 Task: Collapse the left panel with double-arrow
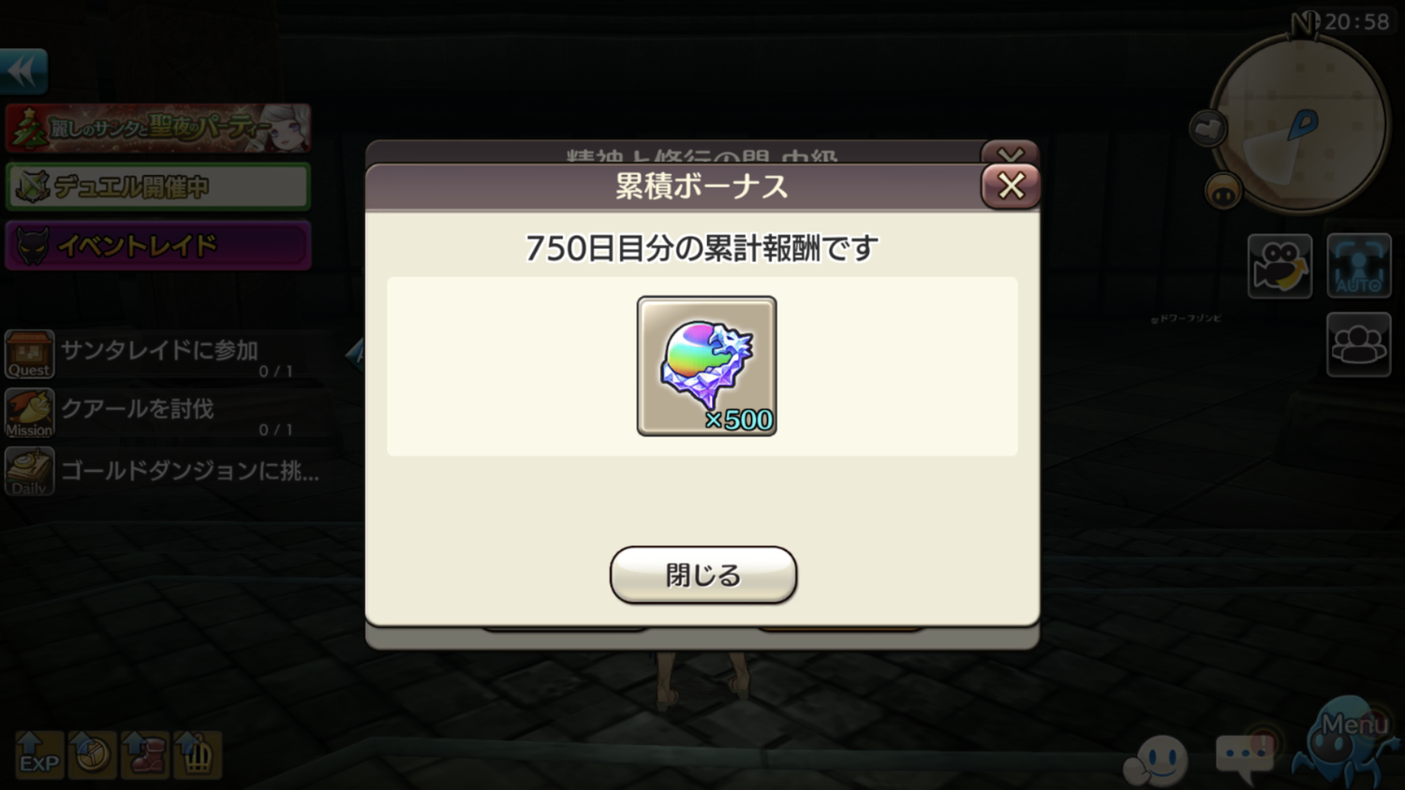[23, 71]
